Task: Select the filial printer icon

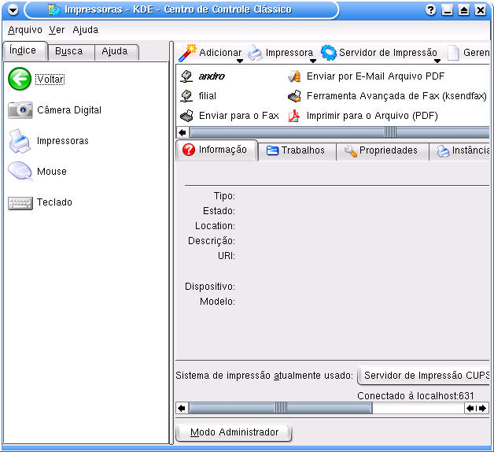Action: click(x=186, y=96)
